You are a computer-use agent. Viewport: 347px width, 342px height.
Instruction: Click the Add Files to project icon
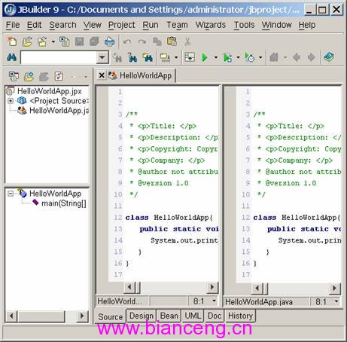29,76
